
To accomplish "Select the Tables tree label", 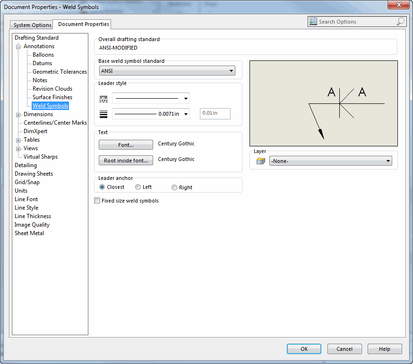I will 32,139.
